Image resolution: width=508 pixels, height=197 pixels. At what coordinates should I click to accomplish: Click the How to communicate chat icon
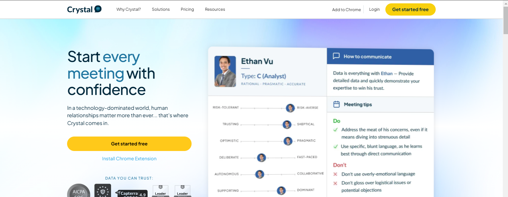tap(336, 56)
